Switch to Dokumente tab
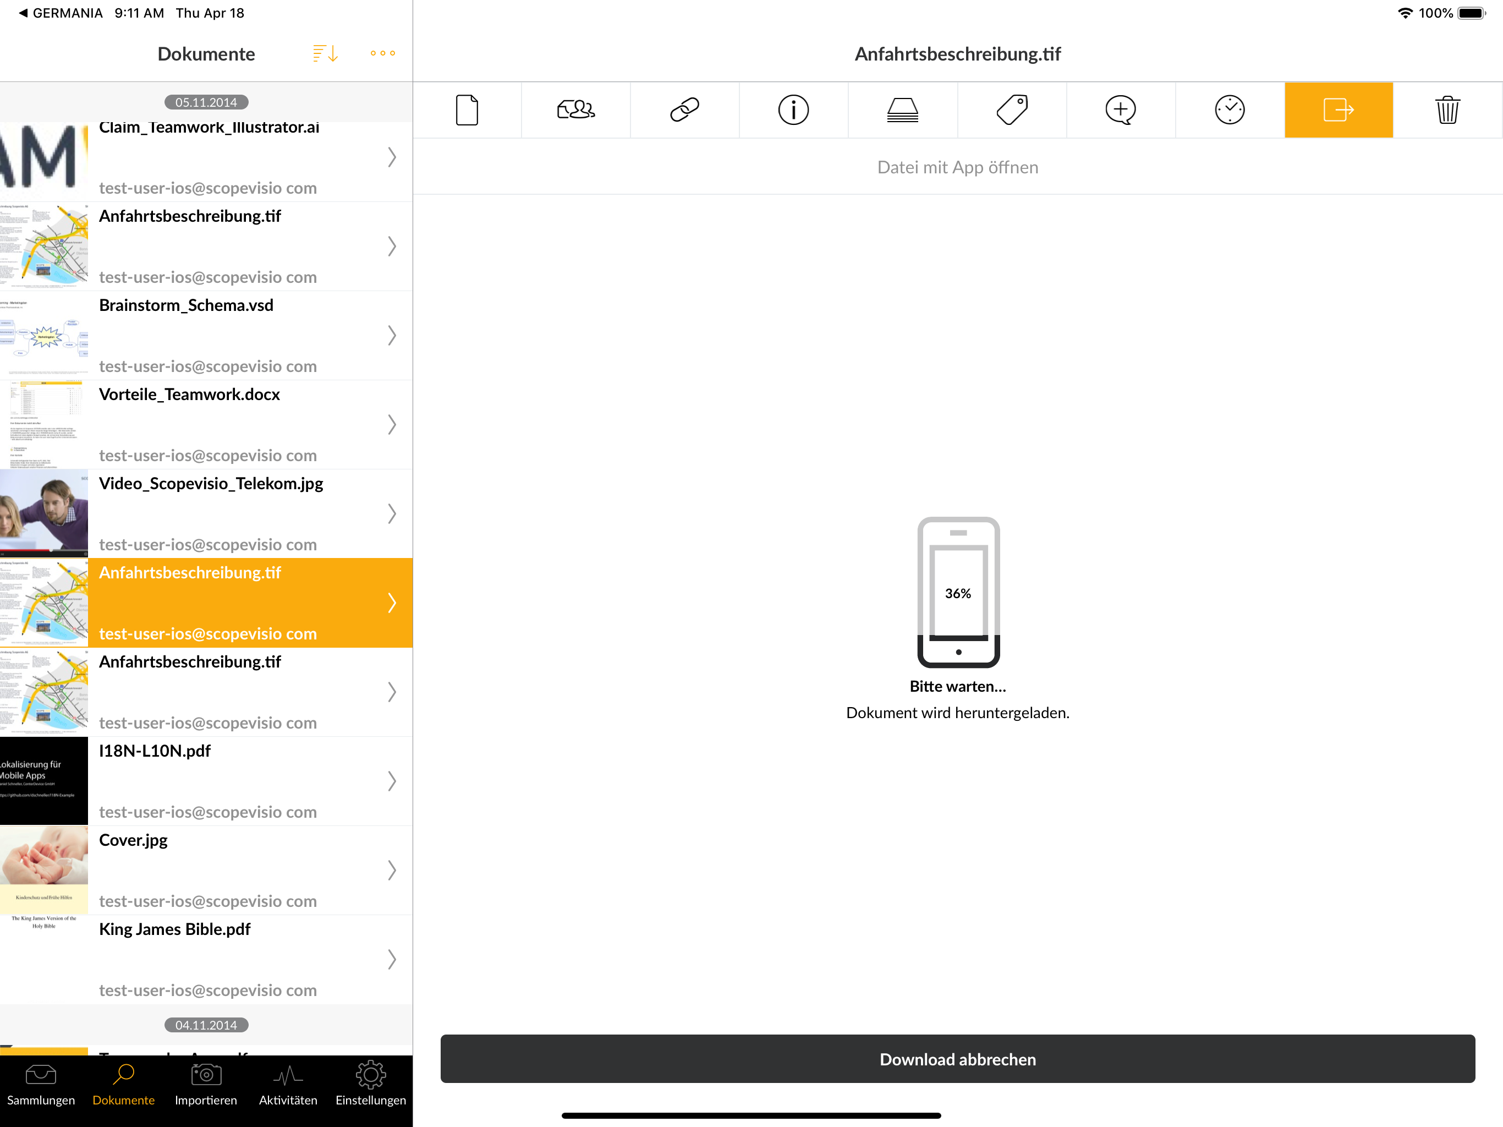 tap(124, 1086)
